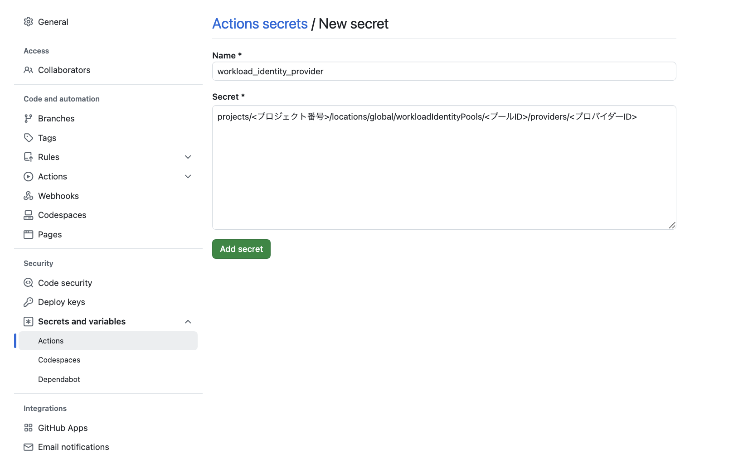The image size is (748, 464).
Task: Follow the Actions secrets breadcrumb link
Action: [x=260, y=24]
